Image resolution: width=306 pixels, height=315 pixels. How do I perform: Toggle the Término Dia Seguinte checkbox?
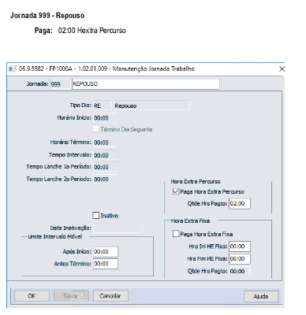point(96,129)
